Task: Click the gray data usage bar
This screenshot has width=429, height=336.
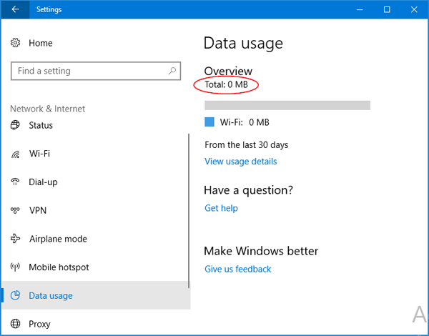Action: click(287, 105)
